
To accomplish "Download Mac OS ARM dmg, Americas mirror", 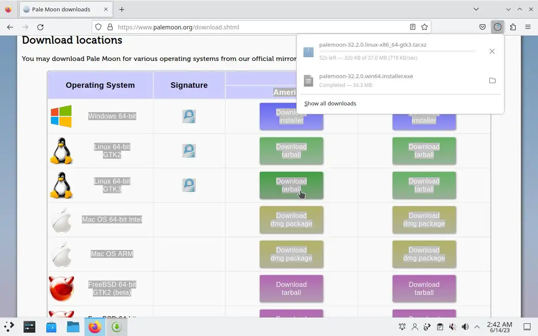I will [x=291, y=254].
